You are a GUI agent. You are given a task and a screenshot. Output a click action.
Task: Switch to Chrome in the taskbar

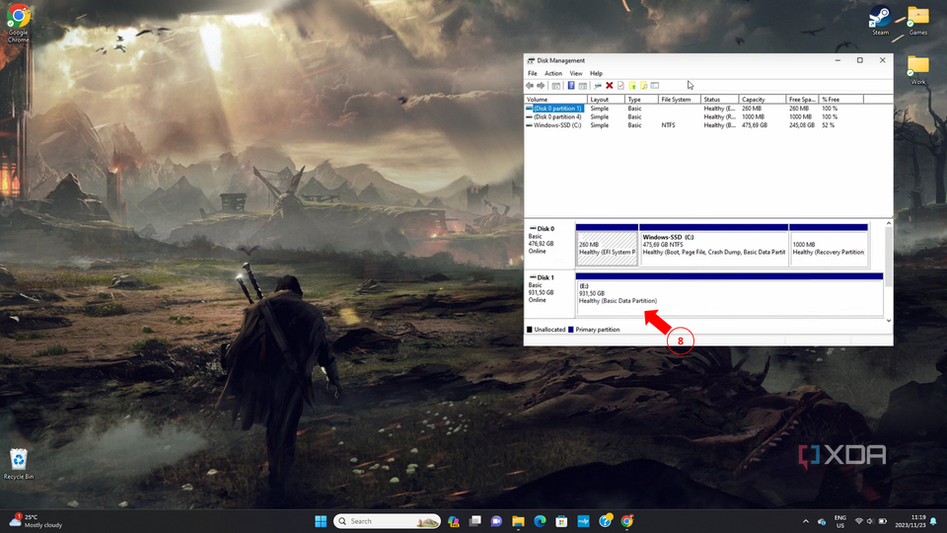(x=627, y=521)
